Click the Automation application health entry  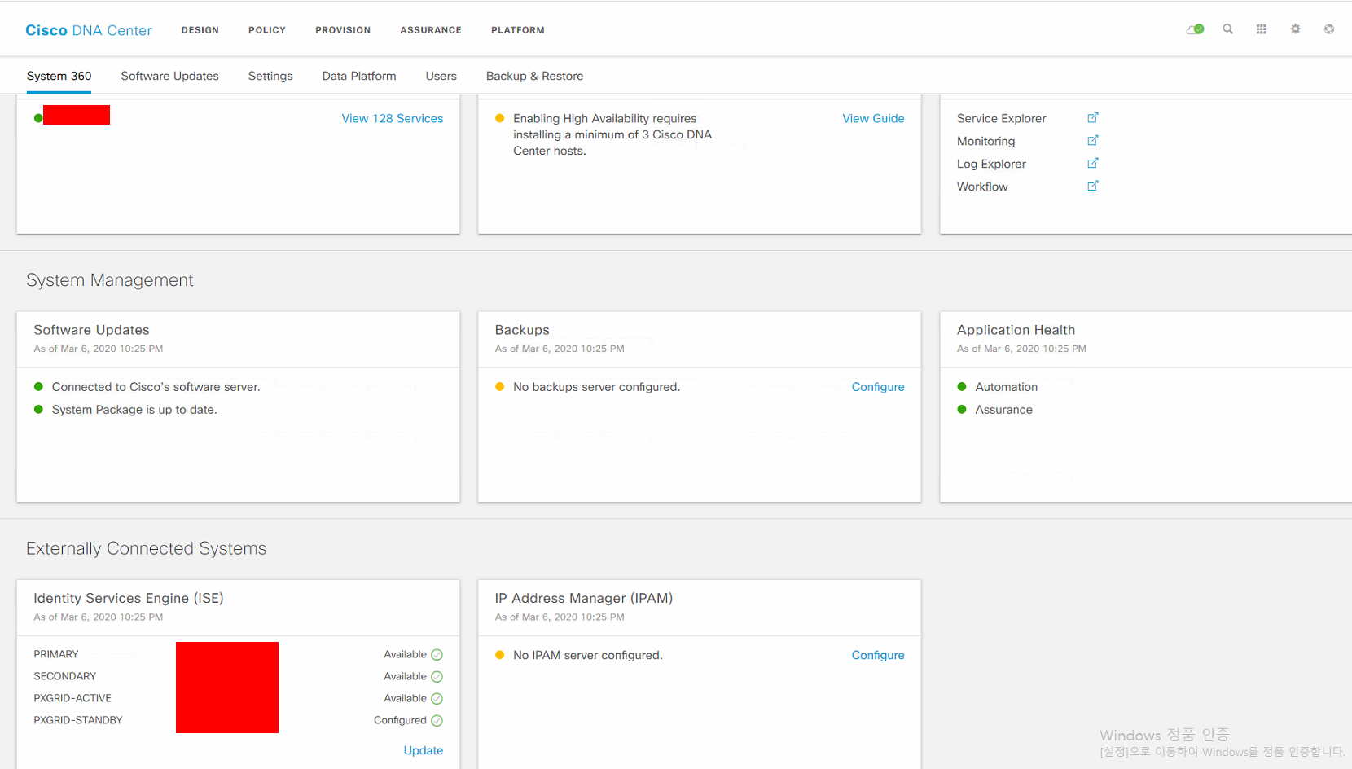coord(1007,387)
